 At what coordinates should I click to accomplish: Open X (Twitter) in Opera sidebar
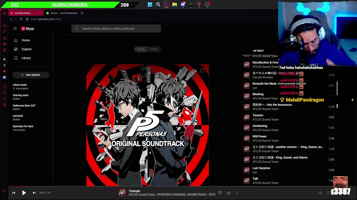click(4, 65)
